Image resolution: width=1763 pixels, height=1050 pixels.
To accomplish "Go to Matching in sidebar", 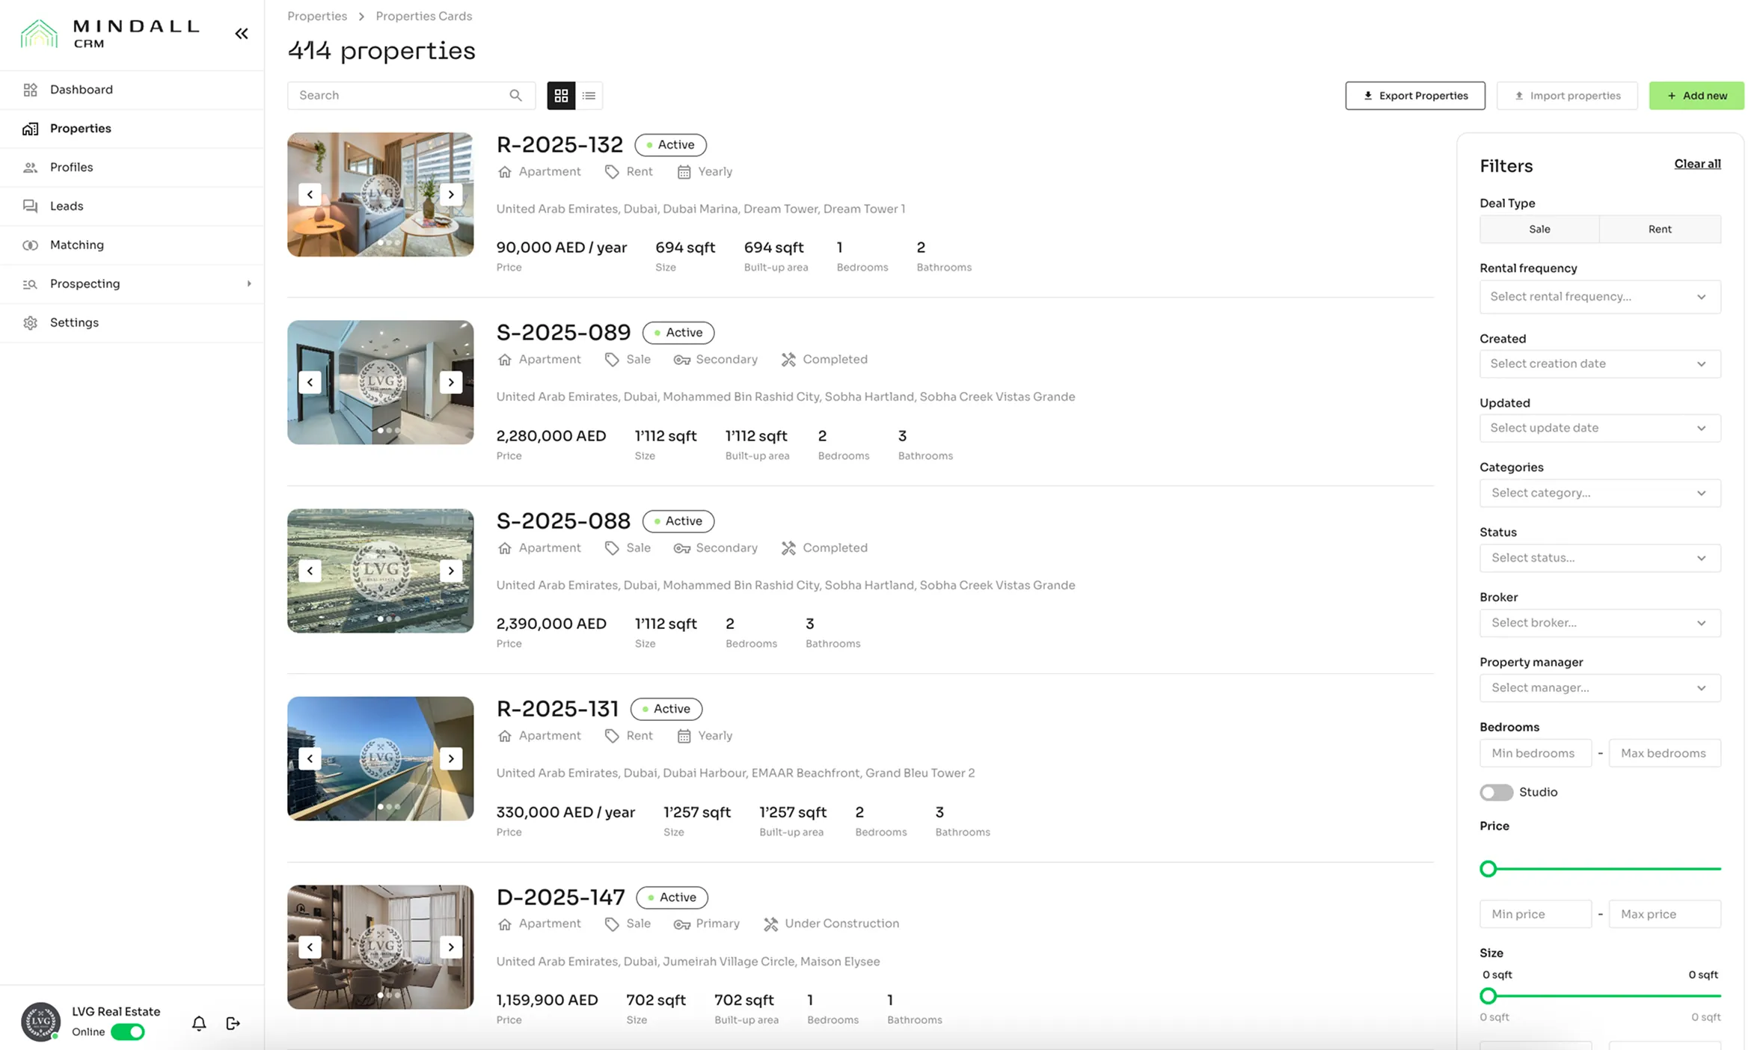I will click(76, 245).
